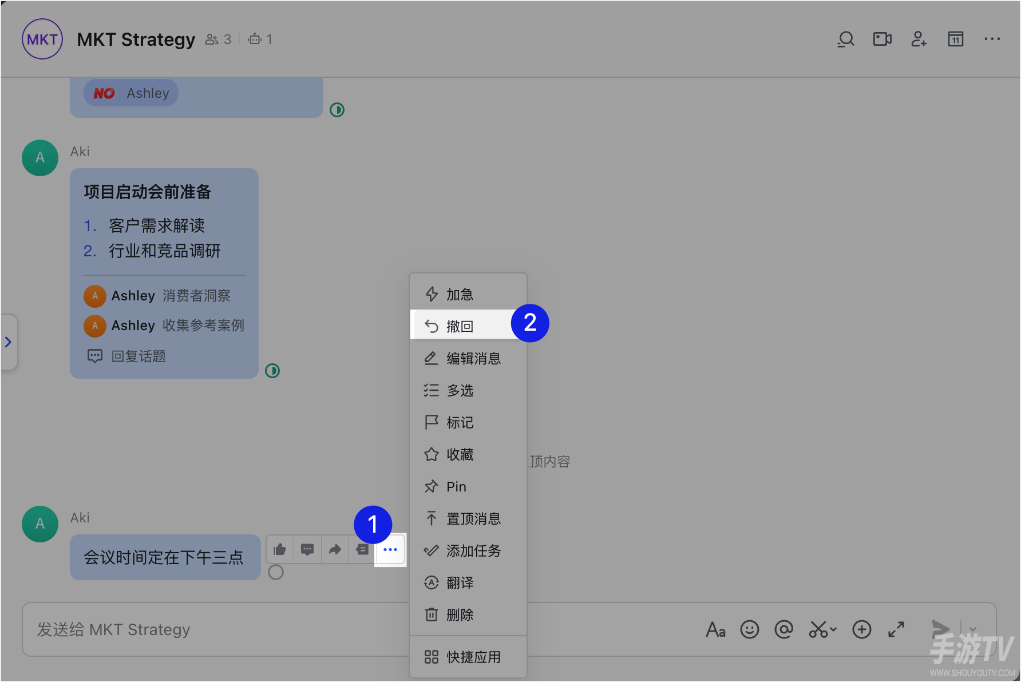Screen dimensions: 1021x682
Task: Select 收藏 to favorite the message
Action: (x=468, y=455)
